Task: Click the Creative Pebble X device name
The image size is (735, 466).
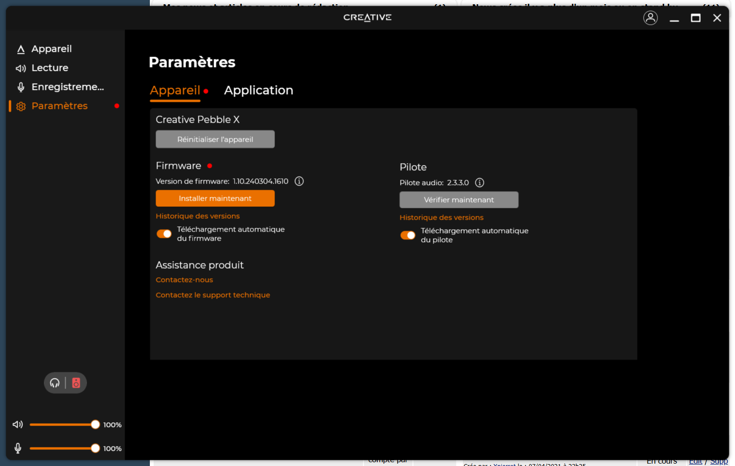Action: pos(198,119)
